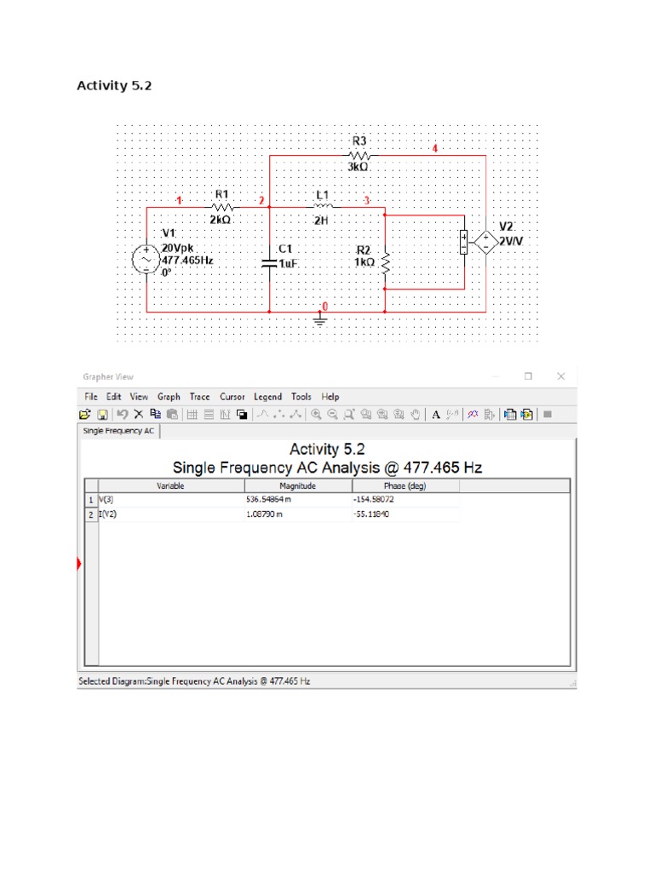Click phase value -55.11840
Screen dimensions: 654x872
click(x=371, y=513)
